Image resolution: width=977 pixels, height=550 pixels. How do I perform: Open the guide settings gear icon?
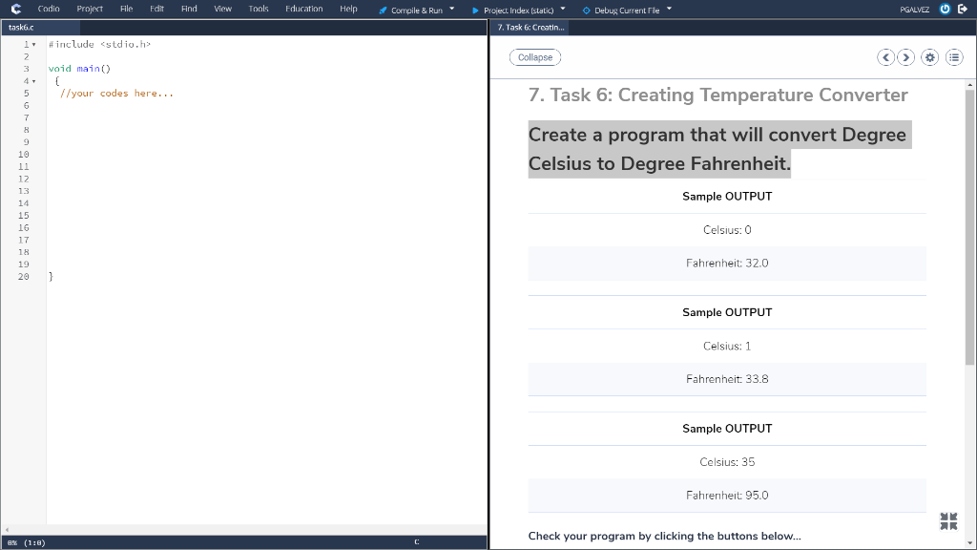[929, 57]
